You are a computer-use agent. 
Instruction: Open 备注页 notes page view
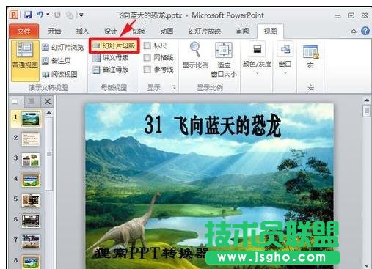(56, 61)
